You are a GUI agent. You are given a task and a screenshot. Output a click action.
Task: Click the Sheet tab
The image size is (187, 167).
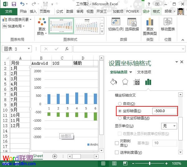(x=38, y=156)
